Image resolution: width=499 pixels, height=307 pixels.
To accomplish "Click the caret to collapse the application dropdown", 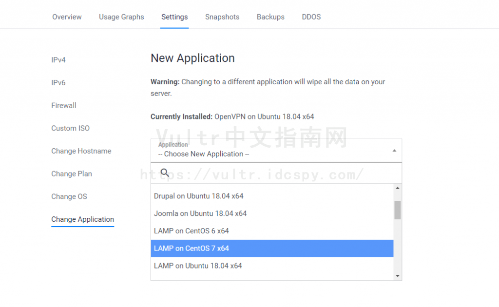I will (394, 150).
